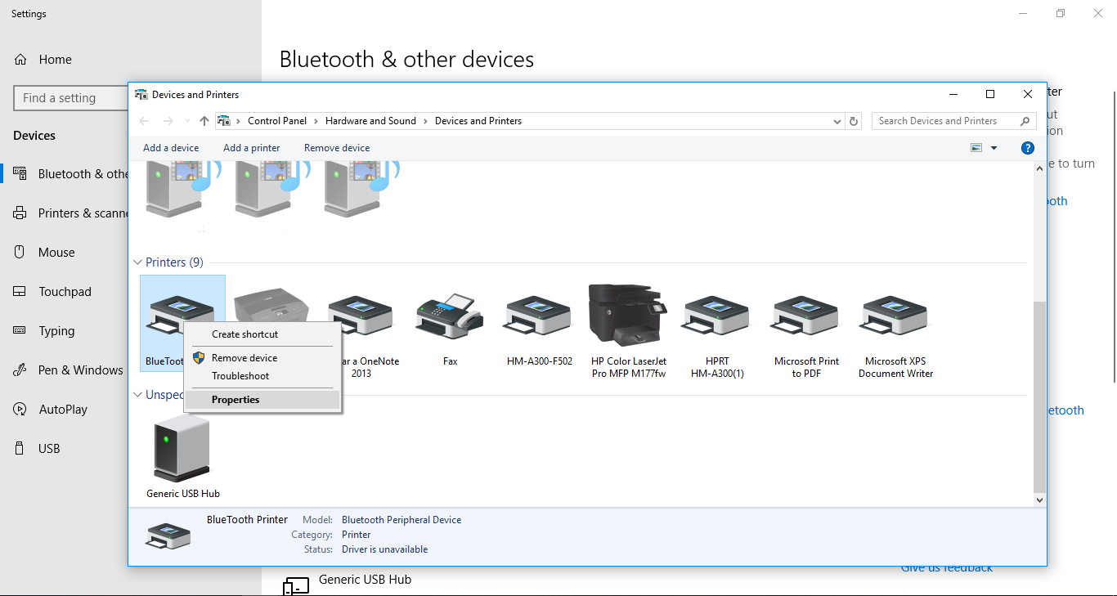Click the forward navigation arrow

point(168,121)
